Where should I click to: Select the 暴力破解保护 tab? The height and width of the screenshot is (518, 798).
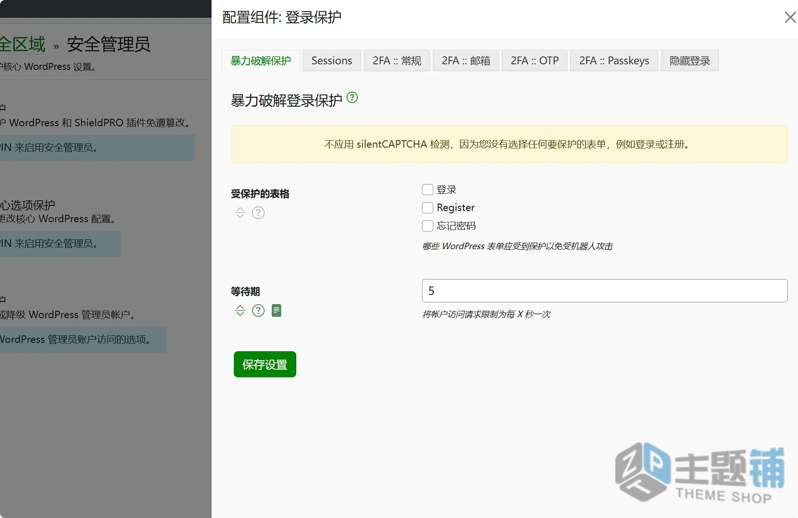tap(260, 61)
